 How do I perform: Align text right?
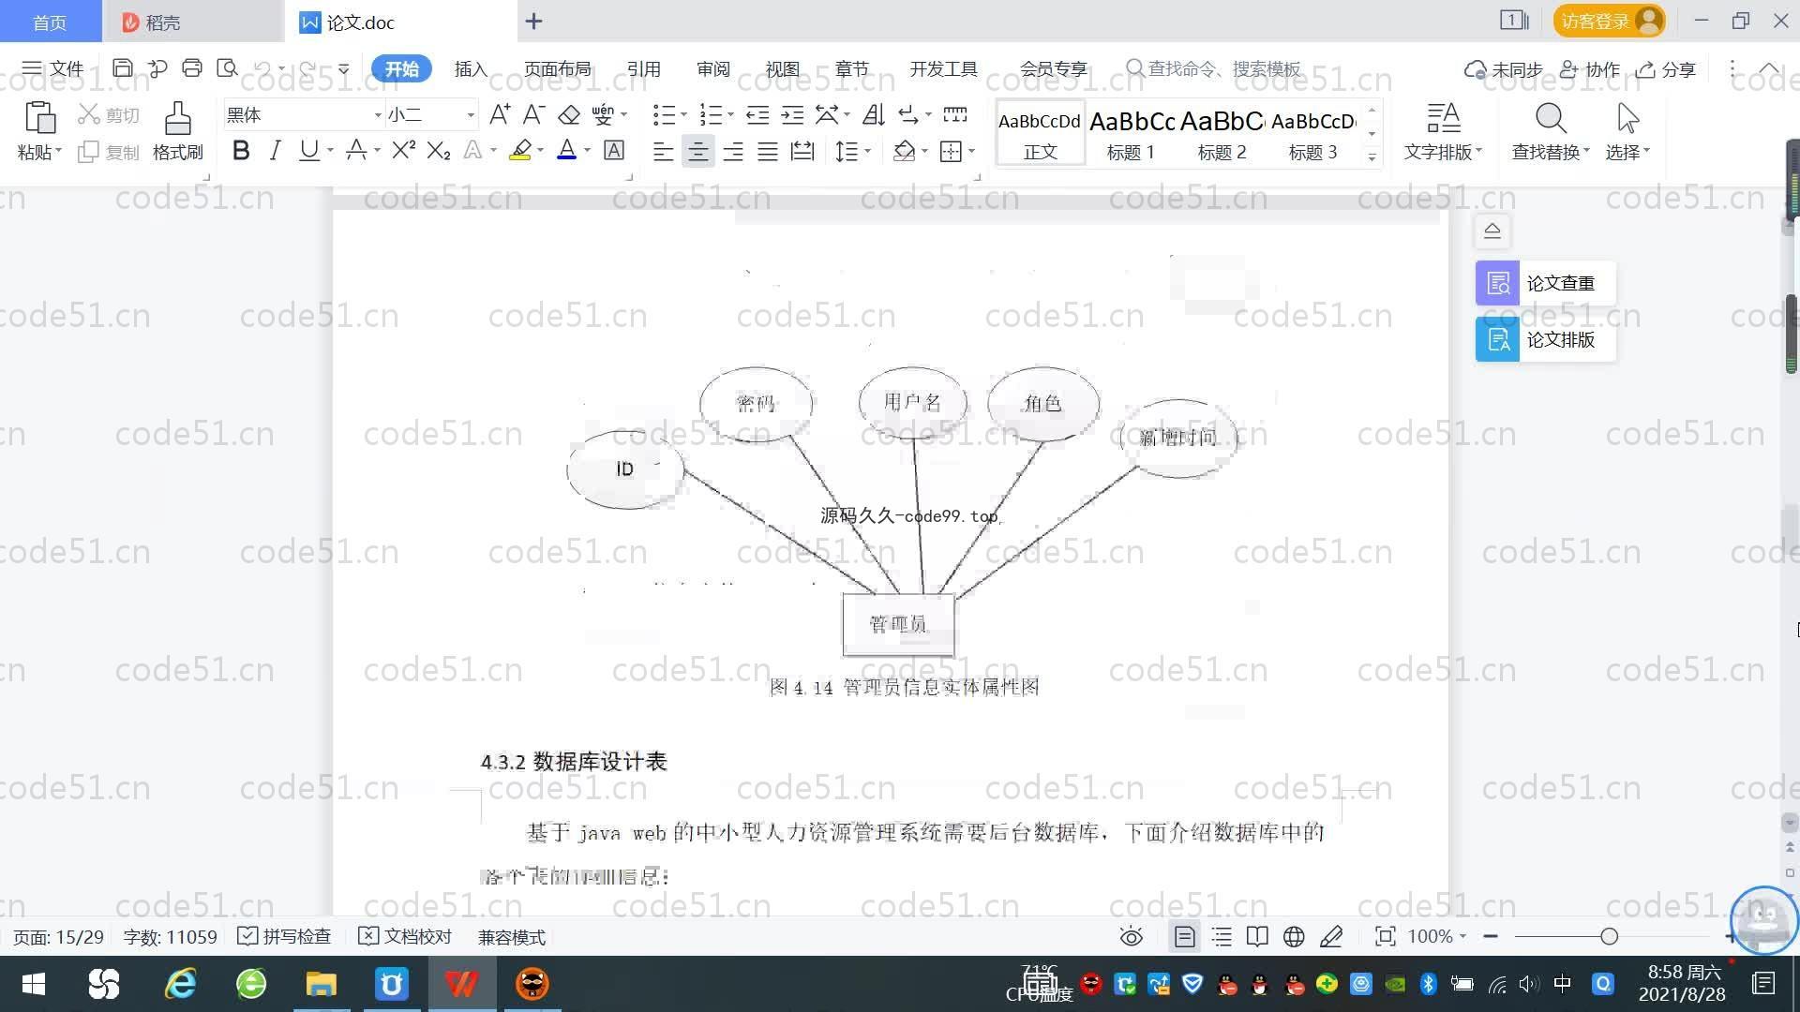tap(732, 151)
